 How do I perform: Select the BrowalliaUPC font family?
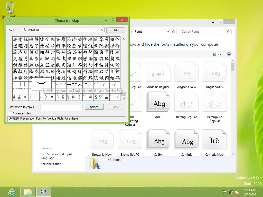(130, 143)
